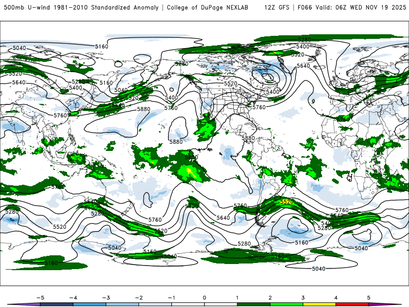
Task: Click the 'College of DuPage NEXLAB' text
Action: click(208, 8)
